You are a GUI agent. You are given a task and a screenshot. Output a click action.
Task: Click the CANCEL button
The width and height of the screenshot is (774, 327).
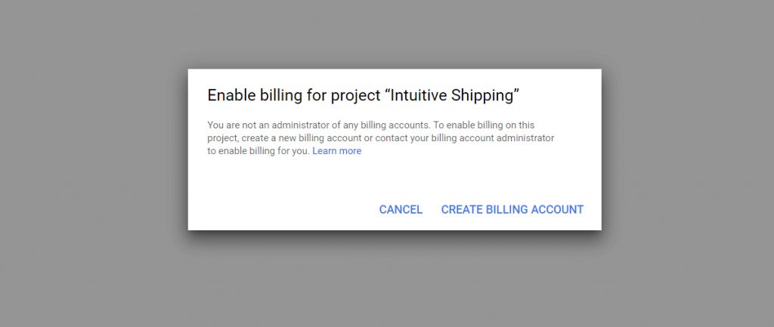(401, 210)
